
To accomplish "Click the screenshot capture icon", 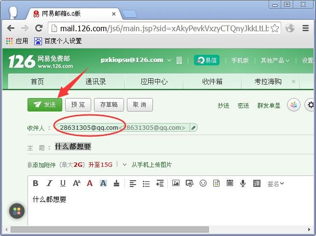I will pyautogui.click(x=190, y=183).
